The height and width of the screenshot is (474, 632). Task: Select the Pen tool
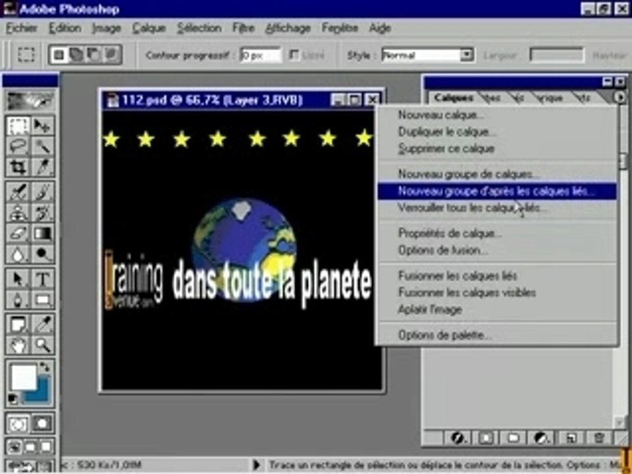pos(18,300)
